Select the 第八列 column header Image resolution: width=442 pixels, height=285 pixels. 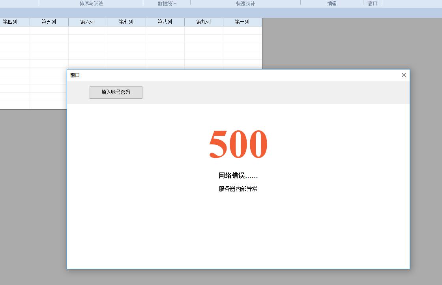(165, 22)
